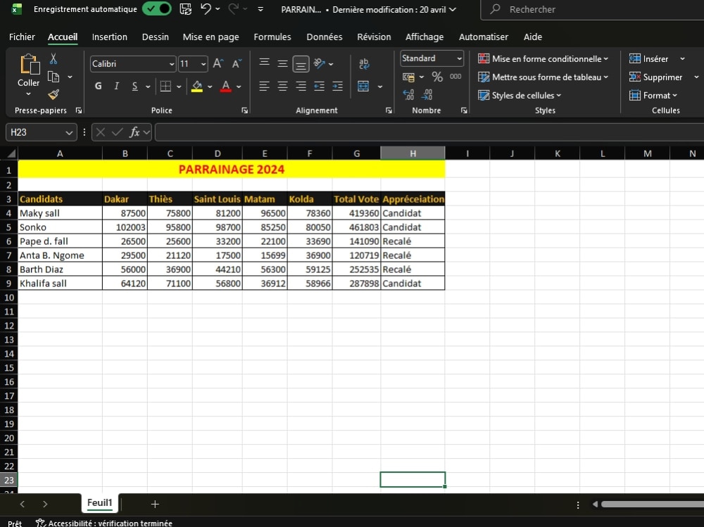Click the accounting number format icon
The height and width of the screenshot is (527, 704).
point(408,77)
